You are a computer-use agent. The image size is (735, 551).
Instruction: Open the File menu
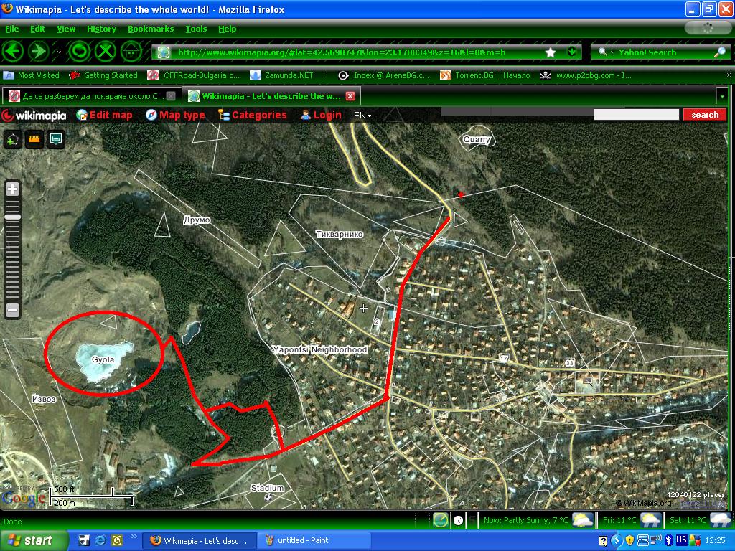pyautogui.click(x=11, y=29)
